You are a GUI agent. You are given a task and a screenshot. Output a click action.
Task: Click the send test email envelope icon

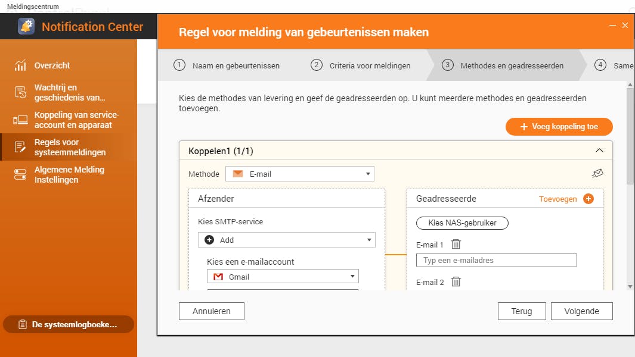597,173
